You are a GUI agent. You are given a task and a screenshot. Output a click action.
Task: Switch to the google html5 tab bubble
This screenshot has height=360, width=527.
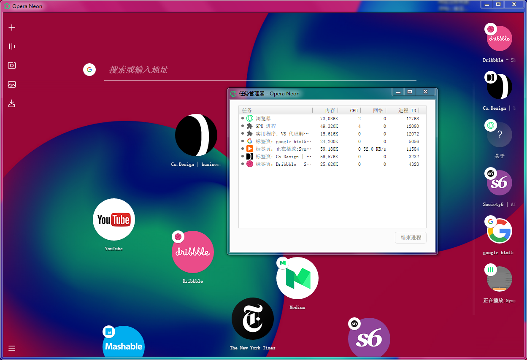(500, 231)
